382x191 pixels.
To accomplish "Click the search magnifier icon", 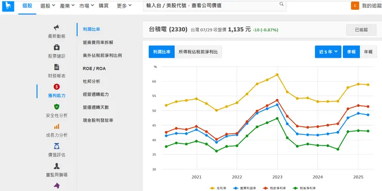I will (x=281, y=4).
